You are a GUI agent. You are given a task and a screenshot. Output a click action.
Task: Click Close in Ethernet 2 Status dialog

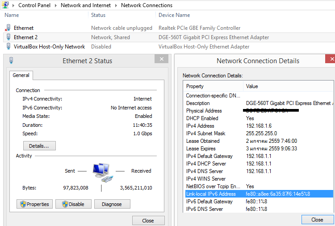pyautogui.click(x=148, y=220)
